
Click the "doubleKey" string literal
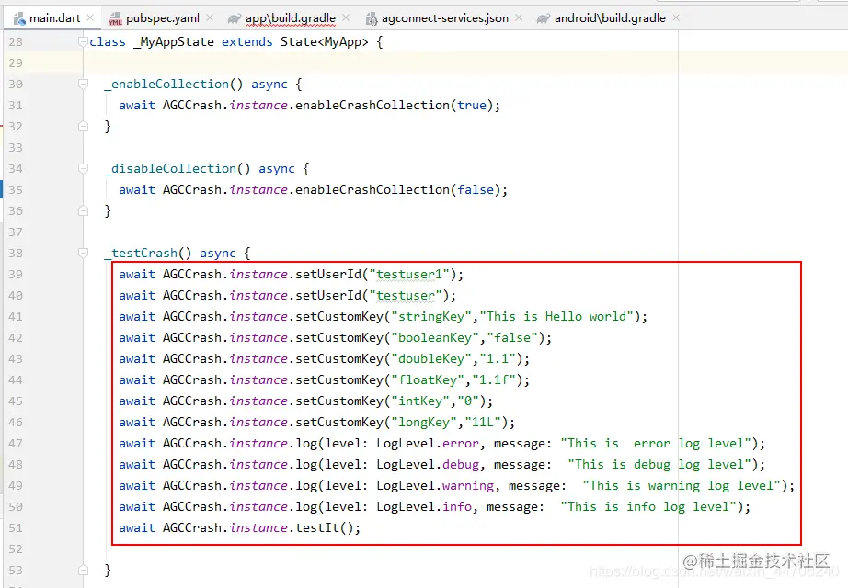(431, 359)
